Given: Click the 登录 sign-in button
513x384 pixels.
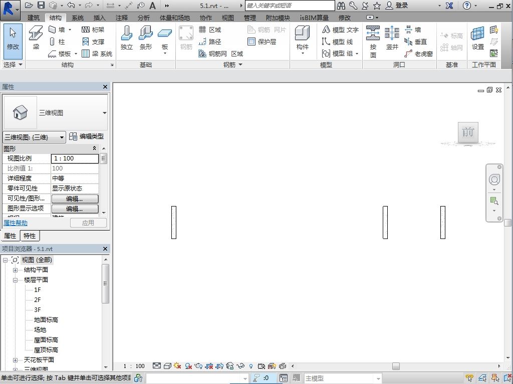Looking at the screenshot, I should [397, 5].
